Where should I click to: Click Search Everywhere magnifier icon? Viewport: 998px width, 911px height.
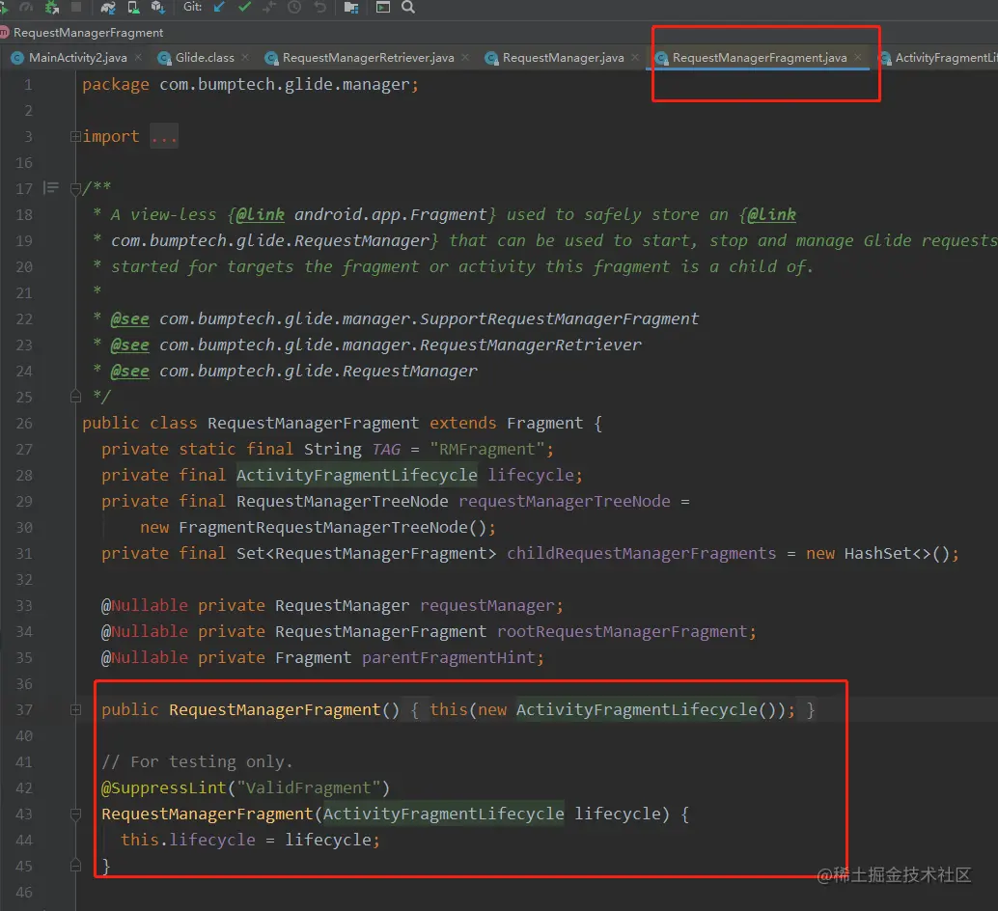pos(408,7)
